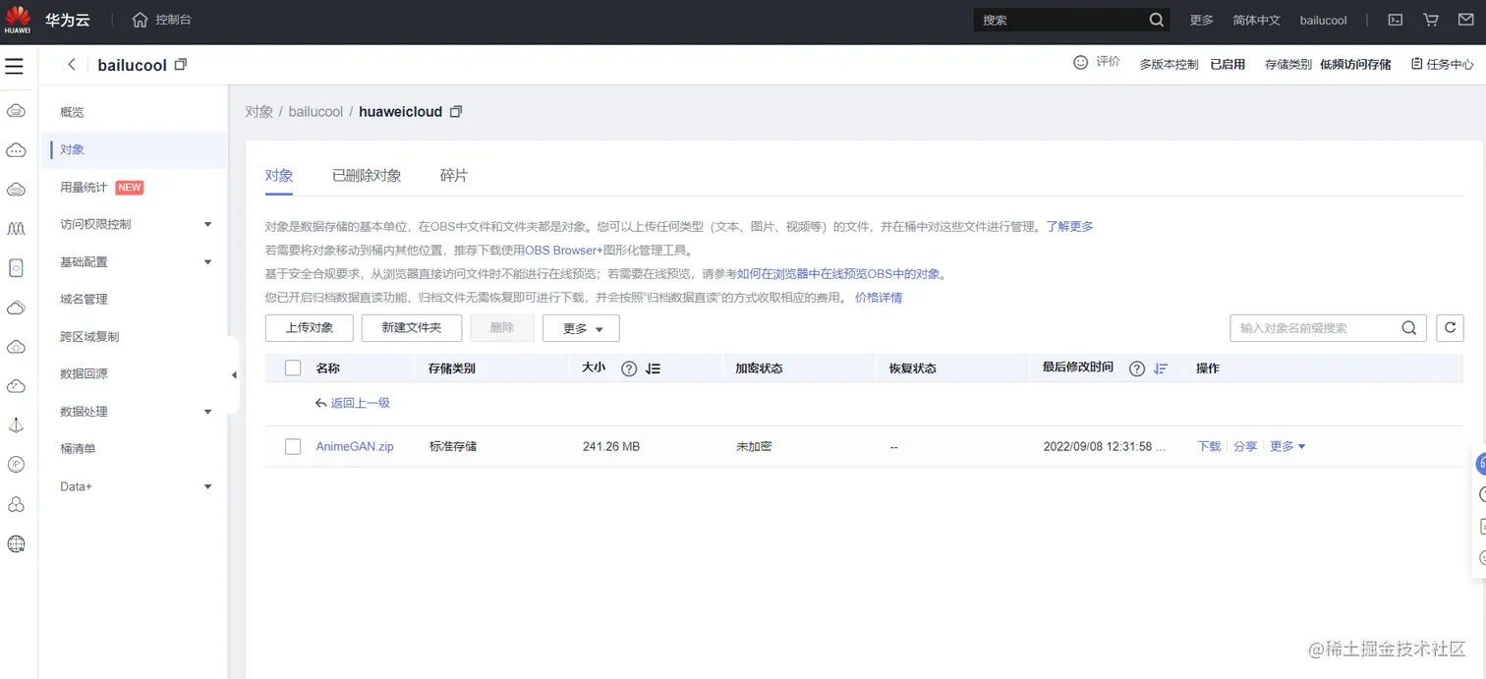The height and width of the screenshot is (679, 1486).
Task: Click the 上传对象 button
Action: pos(310,328)
